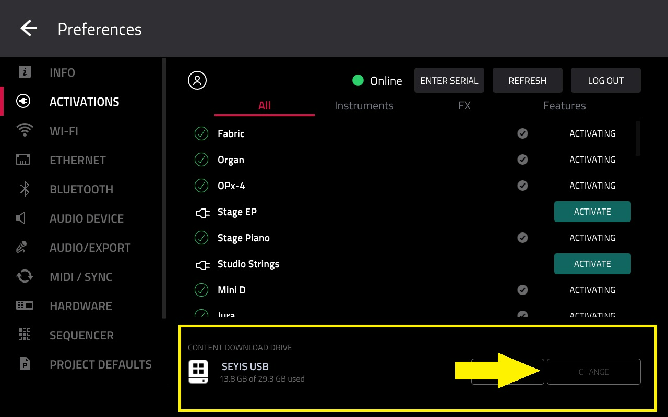The width and height of the screenshot is (668, 417).
Task: Open the Audio/Export microphone icon
Action: [x=21, y=247]
